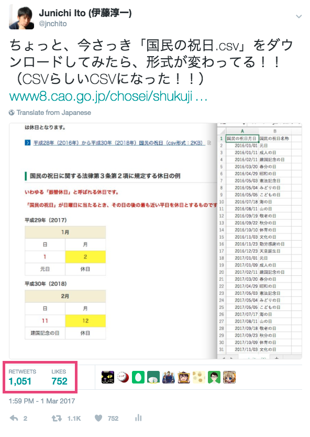Viewport: 310px width, 437px height.
Task: Click the 平成29年（2017）heading
Action: [46, 220]
